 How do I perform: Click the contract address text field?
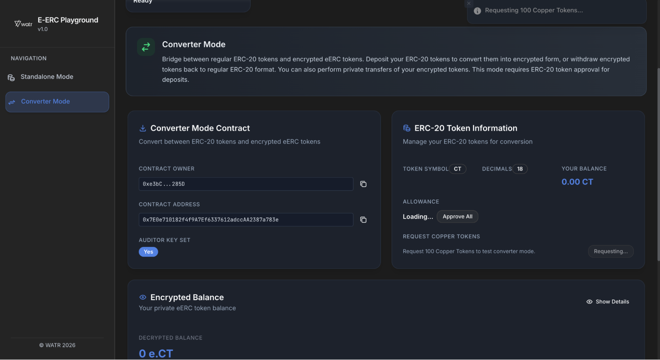tap(246, 220)
